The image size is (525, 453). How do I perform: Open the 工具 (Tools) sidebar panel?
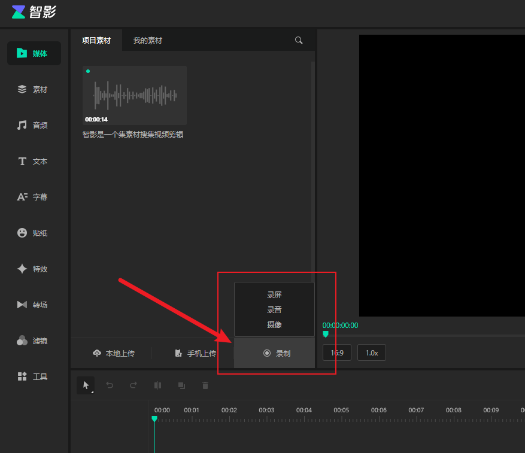(34, 376)
